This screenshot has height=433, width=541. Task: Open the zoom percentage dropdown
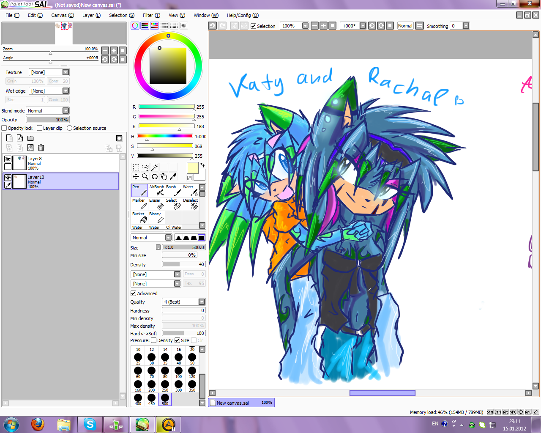click(305, 26)
